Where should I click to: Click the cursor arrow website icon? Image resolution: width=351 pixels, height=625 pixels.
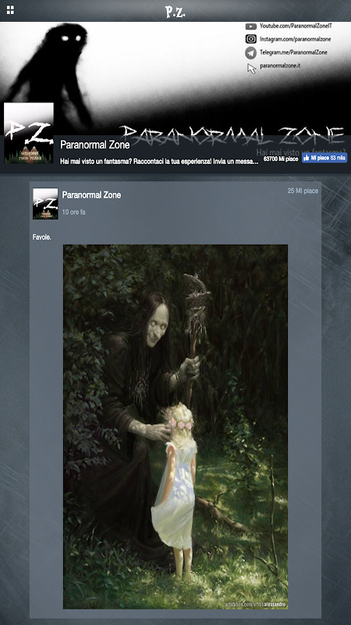[x=251, y=69]
